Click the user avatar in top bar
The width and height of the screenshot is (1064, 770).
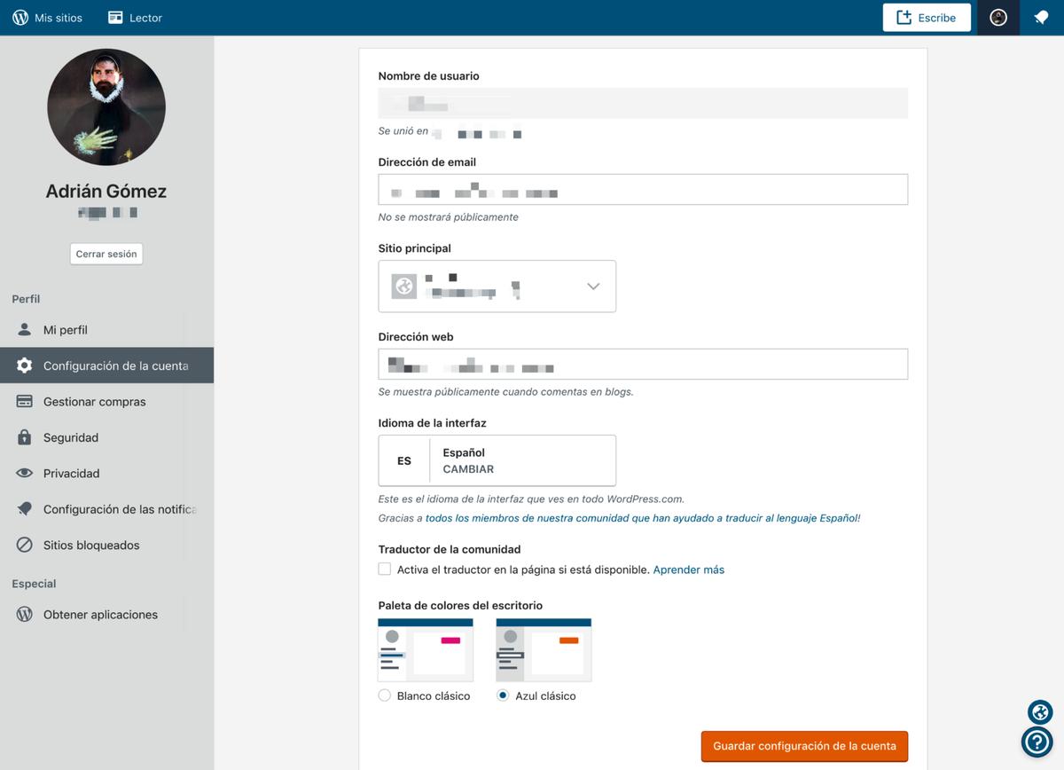point(998,18)
